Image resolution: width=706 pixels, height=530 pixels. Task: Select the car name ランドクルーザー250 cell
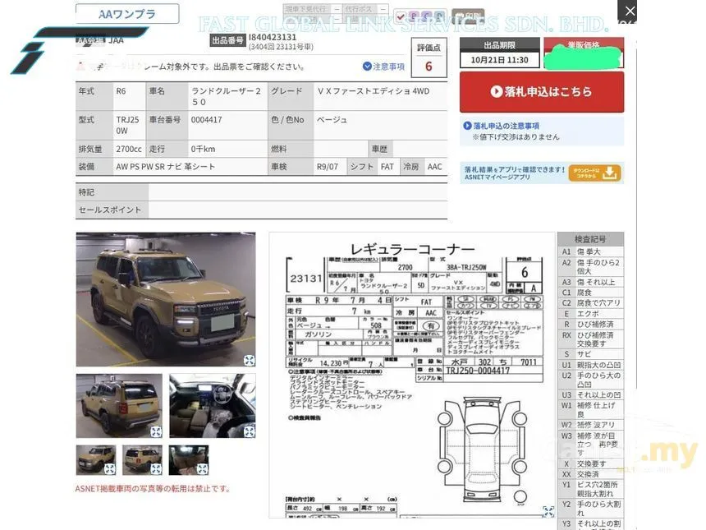pyautogui.click(x=228, y=96)
